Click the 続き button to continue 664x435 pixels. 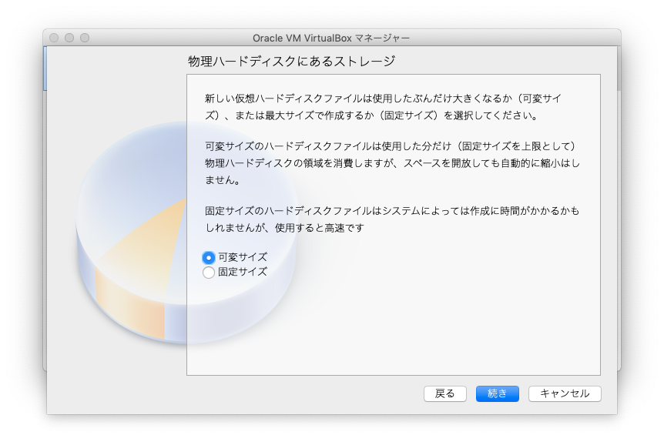(497, 393)
